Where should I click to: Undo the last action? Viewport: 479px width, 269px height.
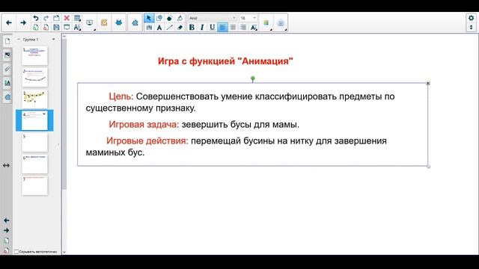36,18
